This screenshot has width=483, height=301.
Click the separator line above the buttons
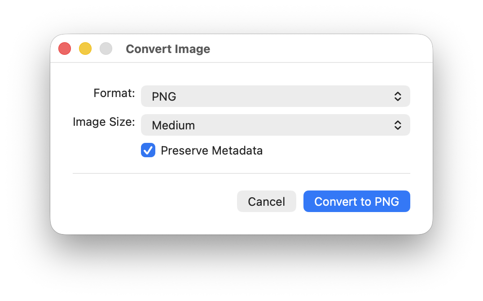coord(241,173)
